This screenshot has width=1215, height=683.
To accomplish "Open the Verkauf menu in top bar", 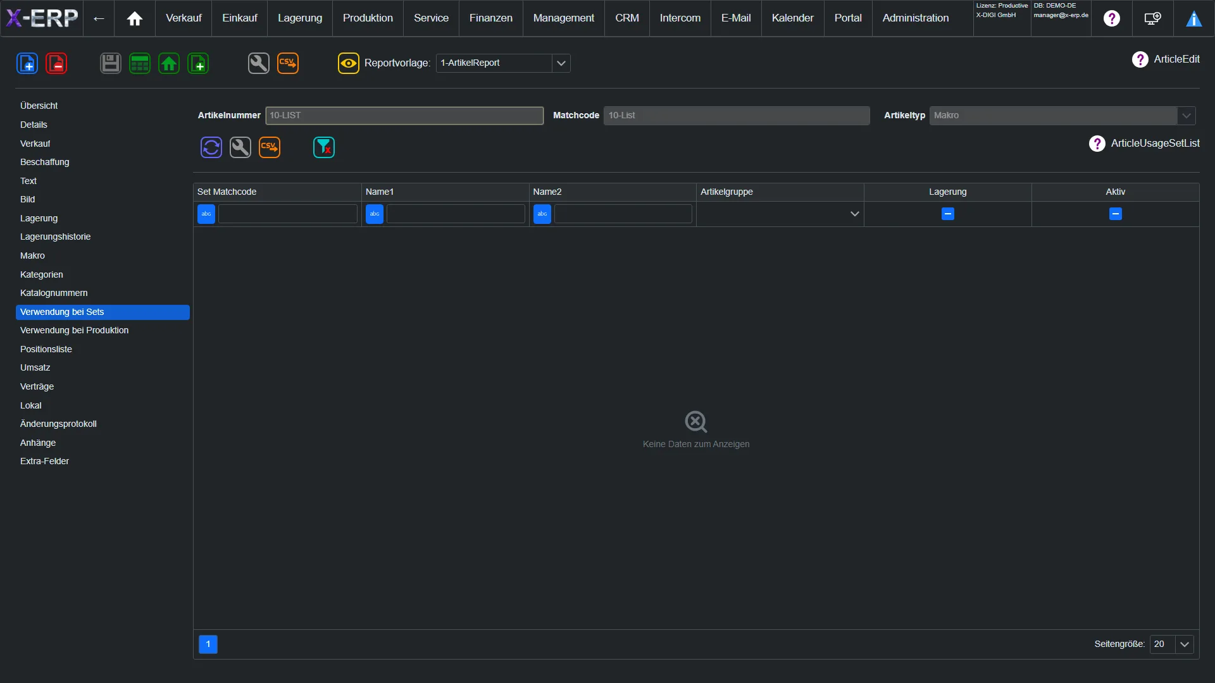I will click(184, 18).
